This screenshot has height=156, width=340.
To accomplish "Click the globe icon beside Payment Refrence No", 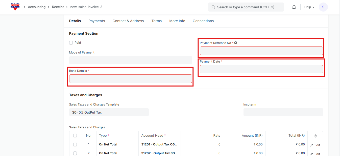I will coord(236,43).
